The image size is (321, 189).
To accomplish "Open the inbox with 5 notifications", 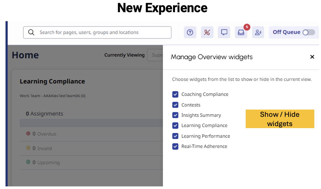I will pyautogui.click(x=241, y=32).
